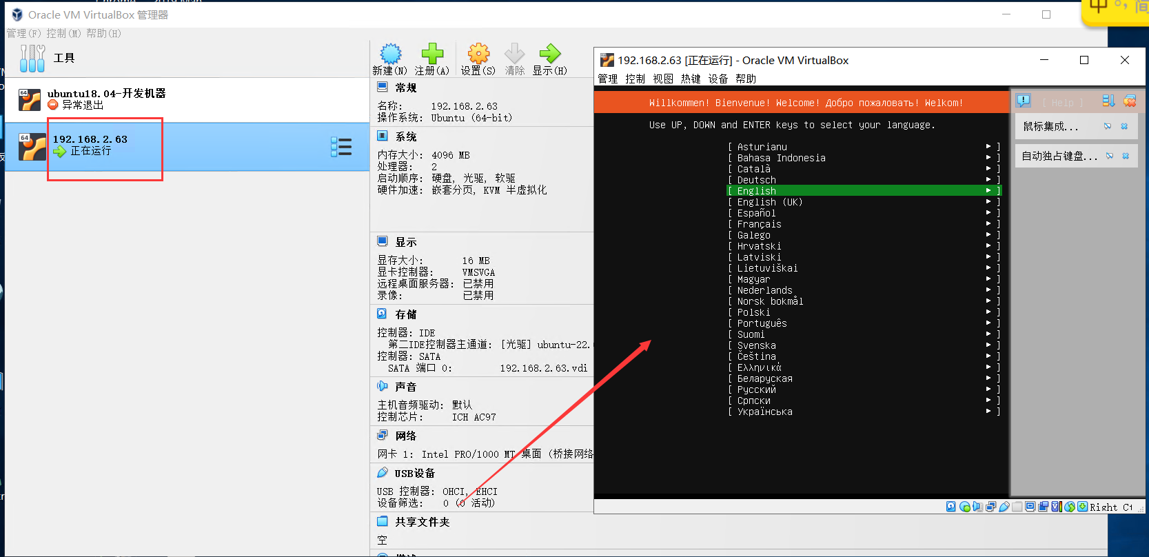Open Settings (设置) gear icon in Manager toolbar

coord(478,53)
